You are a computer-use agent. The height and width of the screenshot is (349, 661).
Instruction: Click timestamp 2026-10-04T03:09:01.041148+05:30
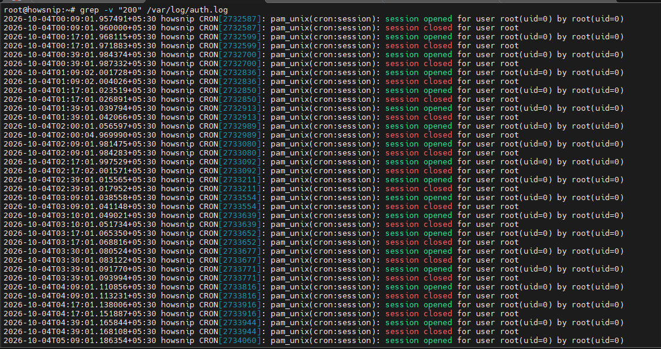pos(80,207)
